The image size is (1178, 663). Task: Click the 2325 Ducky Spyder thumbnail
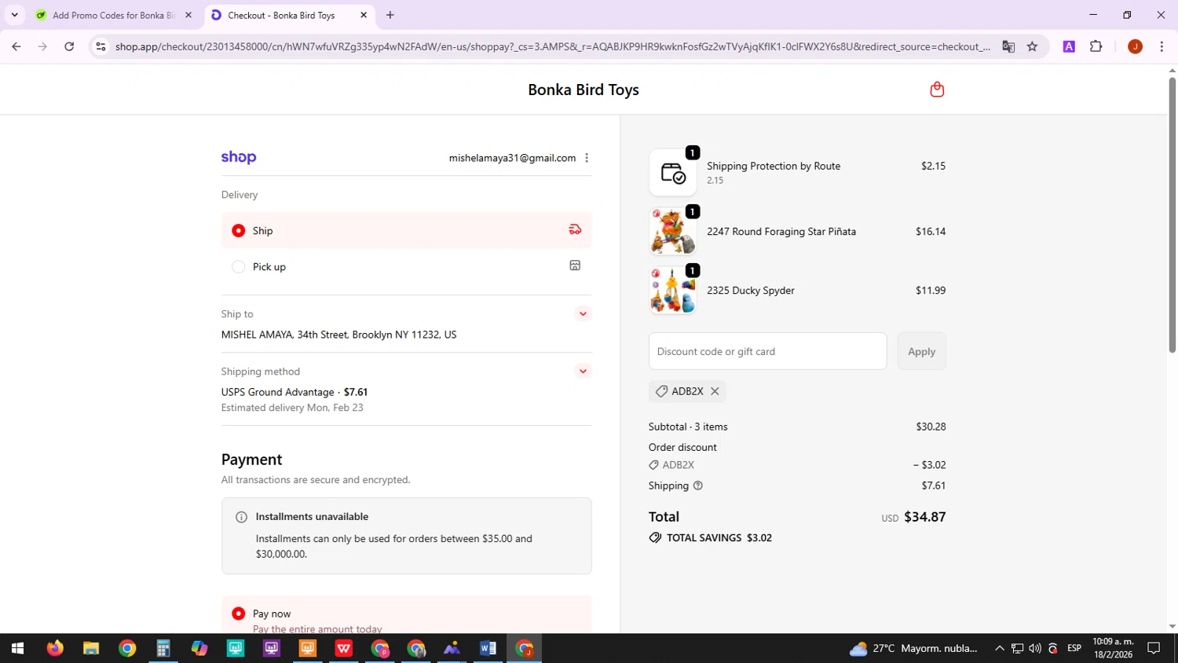coord(673,290)
